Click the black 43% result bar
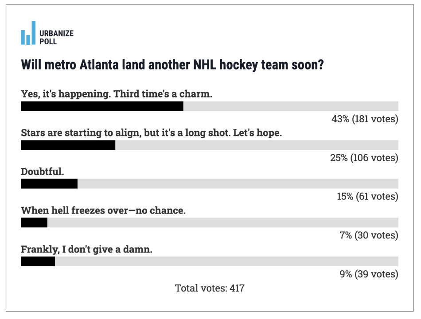Screen dimensions: 421x319 point(102,106)
